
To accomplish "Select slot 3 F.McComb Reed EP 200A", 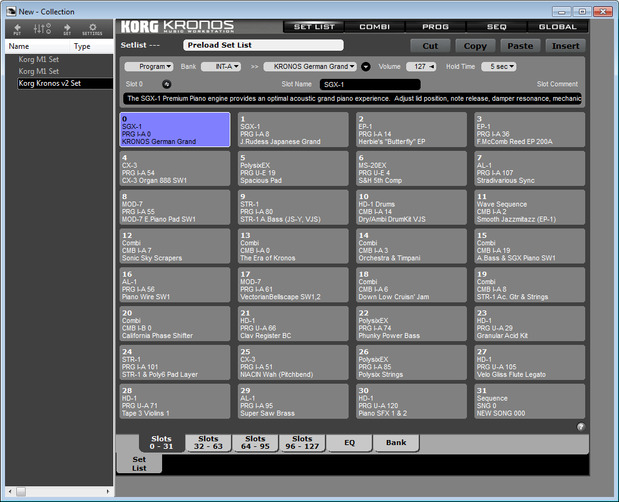I will pyautogui.click(x=529, y=130).
